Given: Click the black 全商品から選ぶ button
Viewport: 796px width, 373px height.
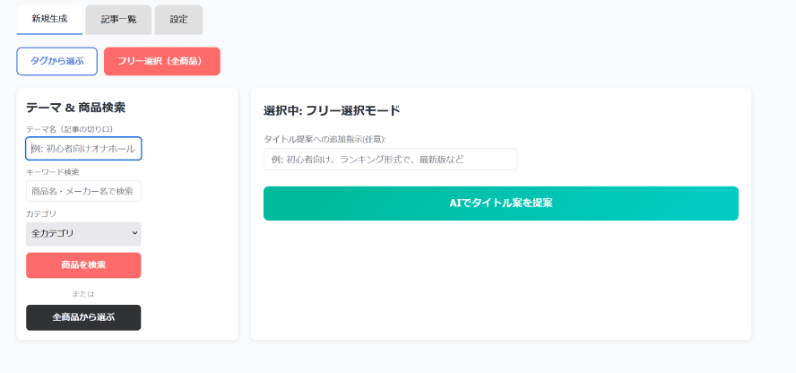Looking at the screenshot, I should click(x=83, y=317).
